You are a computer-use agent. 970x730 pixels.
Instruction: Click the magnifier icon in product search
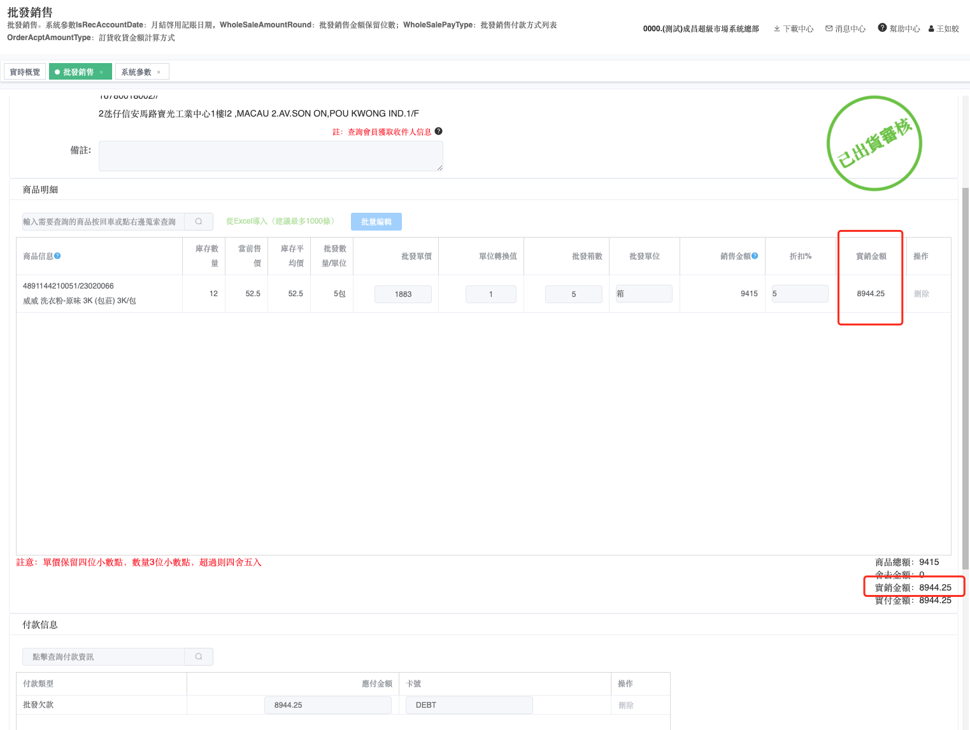click(x=199, y=221)
